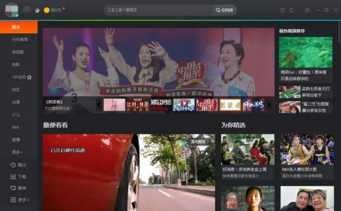The width and height of the screenshot is (341, 211).
Task: Expand 更多 under category list
Action: (x=17, y=152)
